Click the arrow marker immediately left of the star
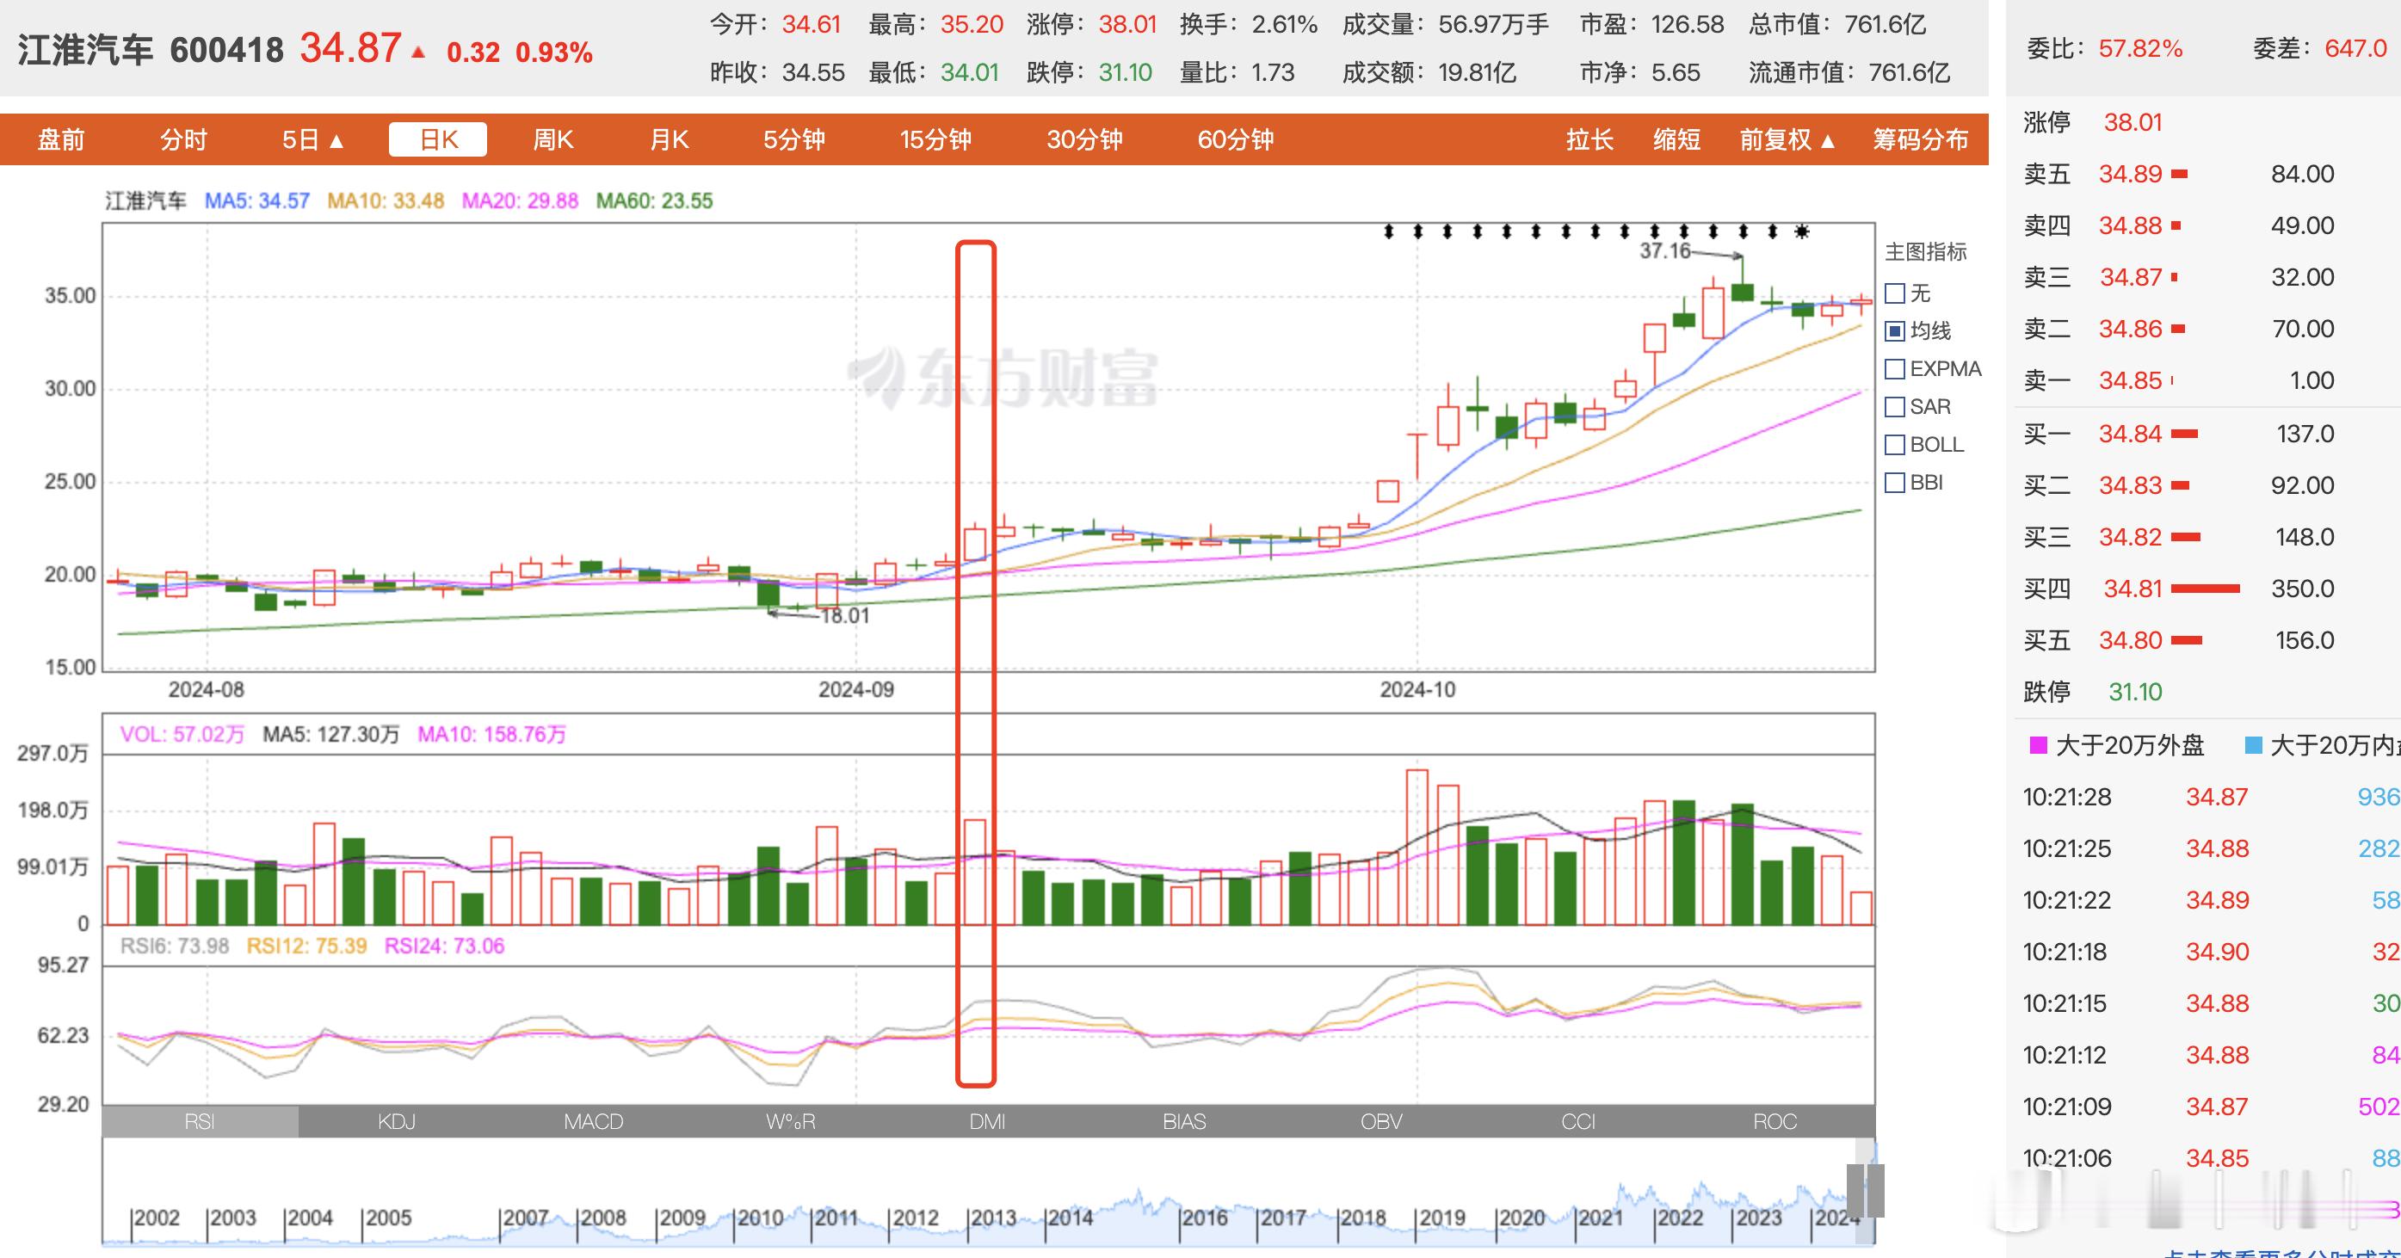 (1773, 231)
